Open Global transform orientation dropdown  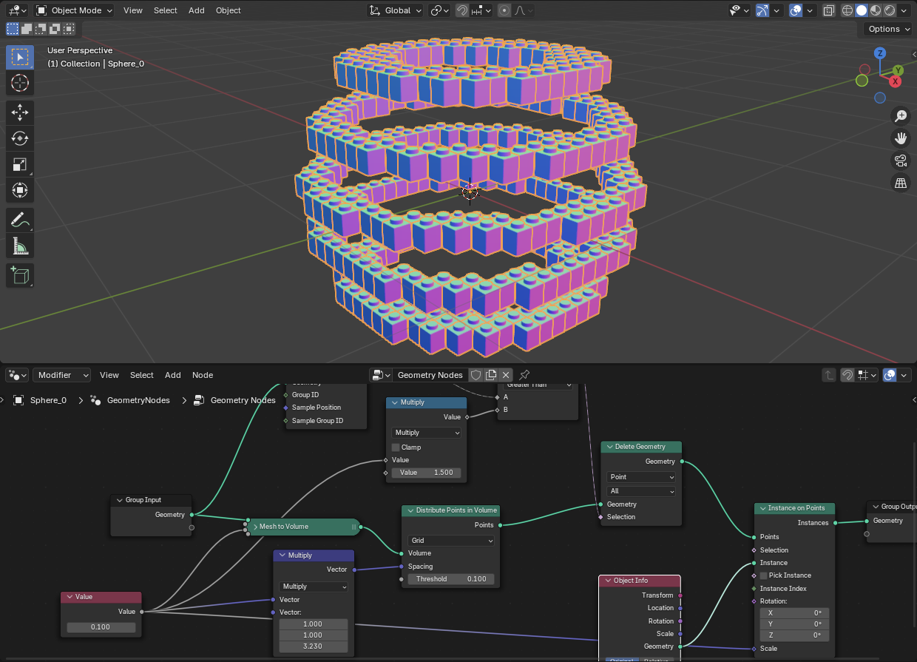coord(396,10)
